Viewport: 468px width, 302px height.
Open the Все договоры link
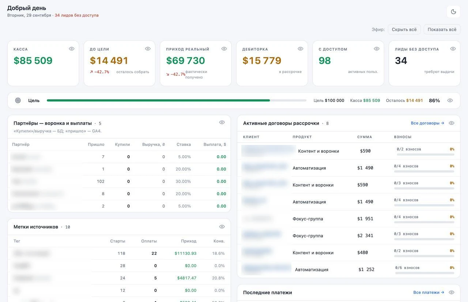click(427, 123)
